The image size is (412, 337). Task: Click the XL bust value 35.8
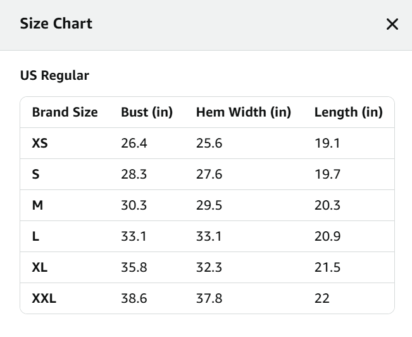click(x=134, y=267)
